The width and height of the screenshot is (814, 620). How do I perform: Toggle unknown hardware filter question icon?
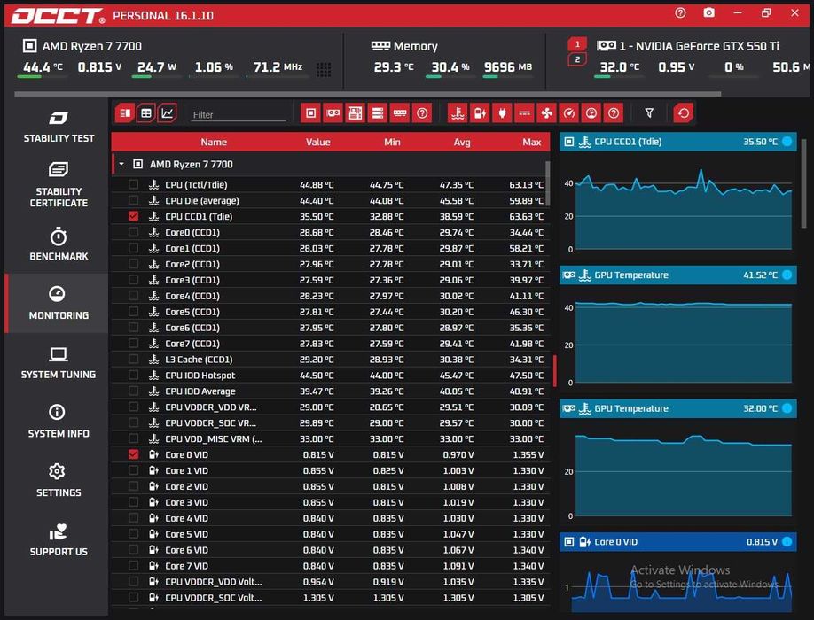422,113
